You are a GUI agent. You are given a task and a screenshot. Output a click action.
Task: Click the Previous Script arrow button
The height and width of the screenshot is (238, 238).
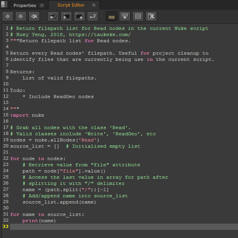click(8, 16)
